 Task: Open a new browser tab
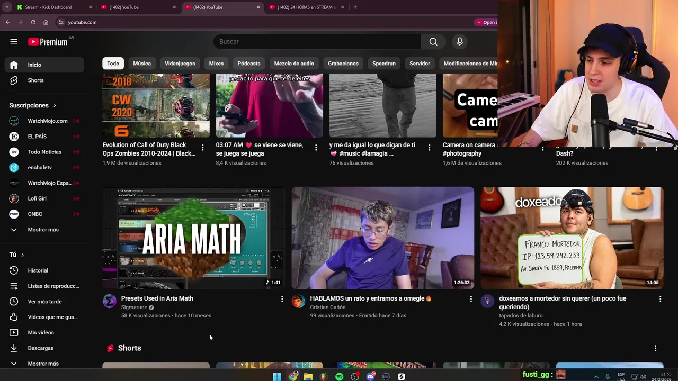click(x=355, y=7)
